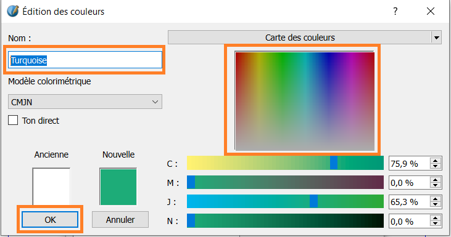Click the dropdown arrow beside Carte des couleurs
451x237 pixels.
(x=437, y=38)
